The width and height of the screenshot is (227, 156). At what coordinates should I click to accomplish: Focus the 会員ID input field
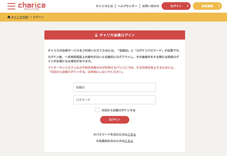pos(115,87)
